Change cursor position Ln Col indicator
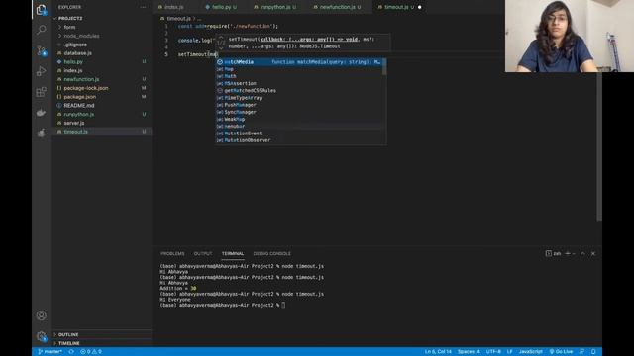 click(x=438, y=352)
